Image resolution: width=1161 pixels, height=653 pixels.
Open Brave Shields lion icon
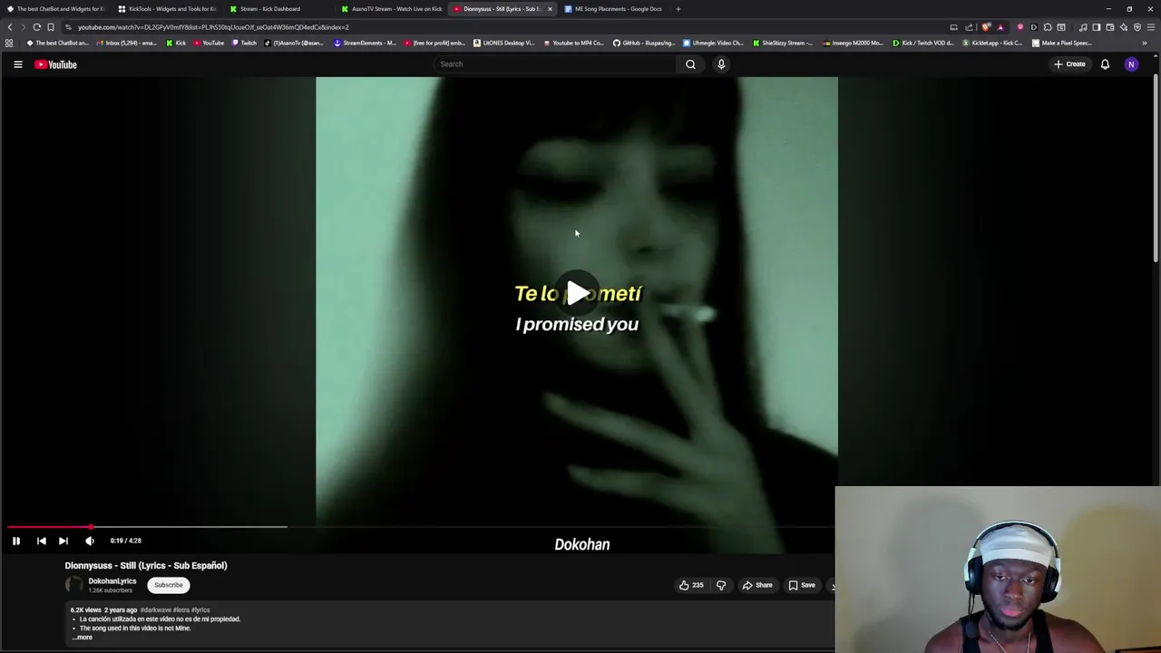click(x=987, y=27)
